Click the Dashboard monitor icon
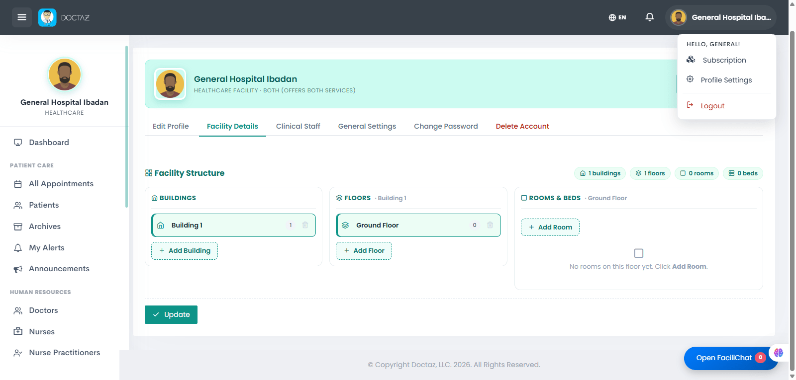 [x=18, y=143]
